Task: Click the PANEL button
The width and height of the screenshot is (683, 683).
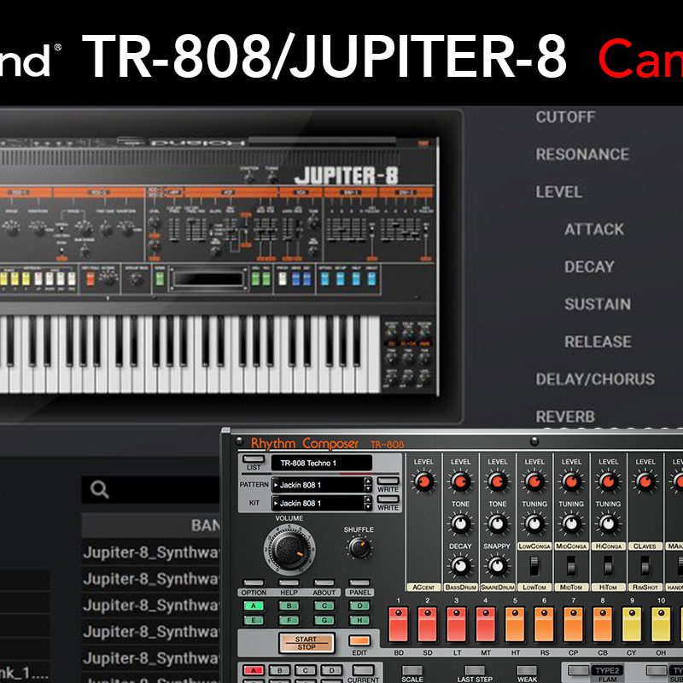Action: (x=359, y=583)
